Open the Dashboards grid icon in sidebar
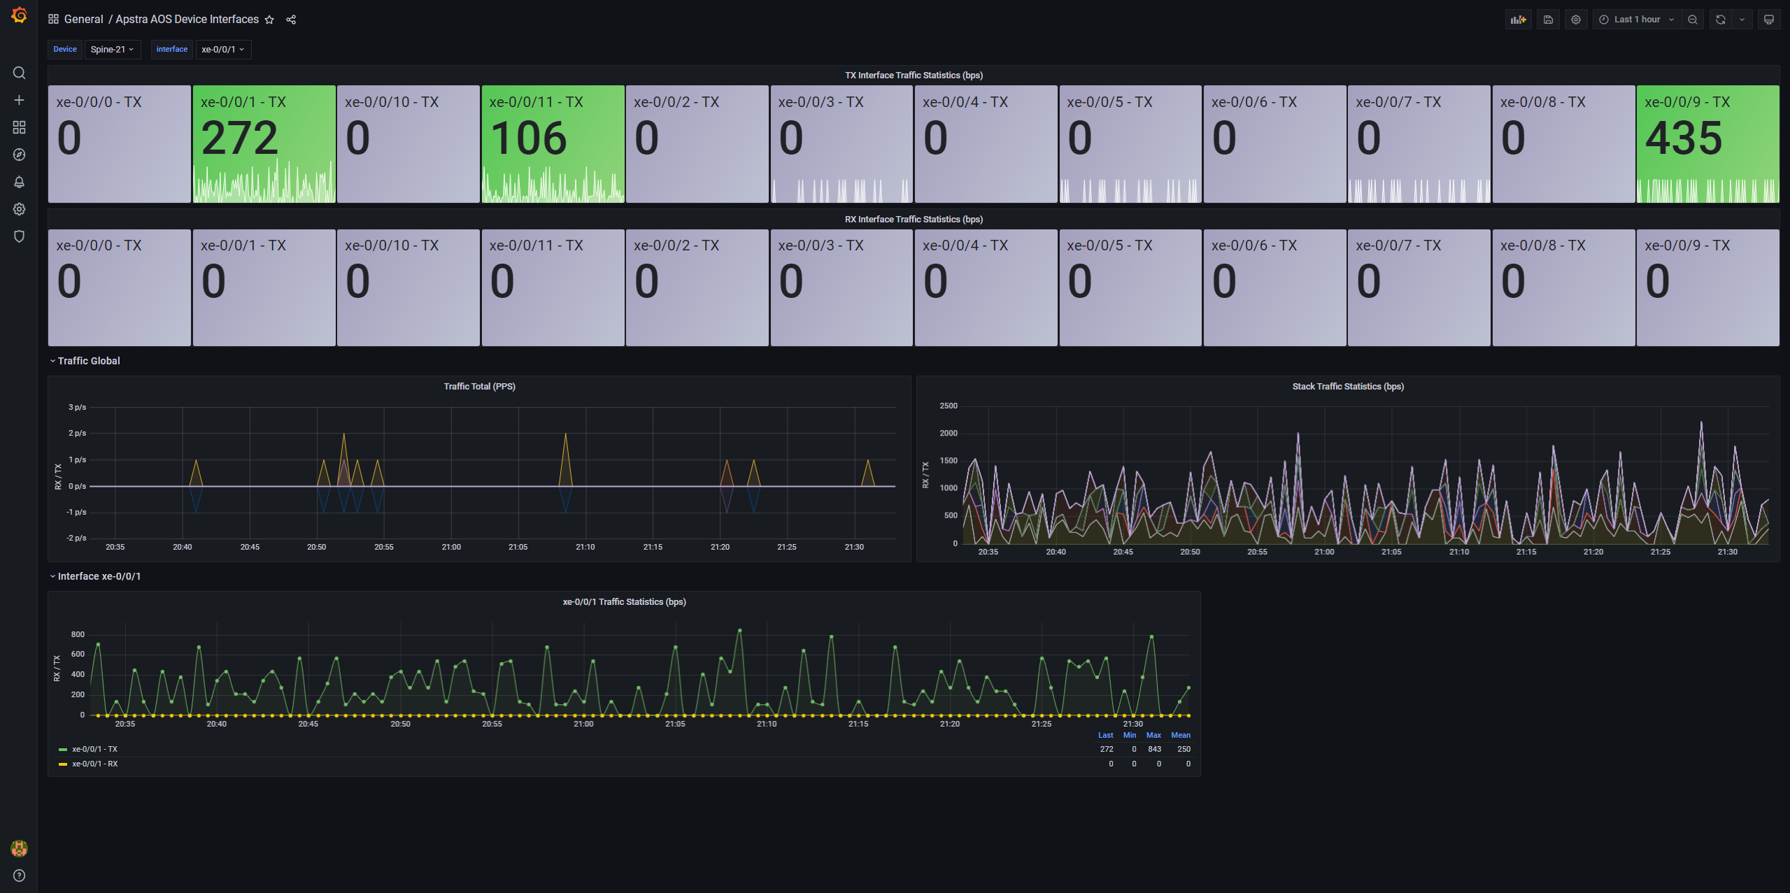 [19, 127]
